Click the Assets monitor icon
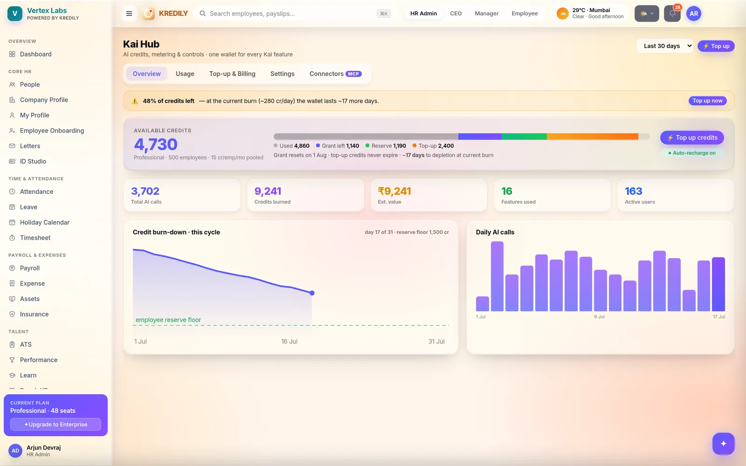The image size is (746, 466). pyautogui.click(x=12, y=299)
